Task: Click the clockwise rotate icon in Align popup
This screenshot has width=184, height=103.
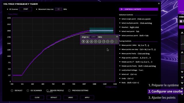Action: [x=108, y=41]
